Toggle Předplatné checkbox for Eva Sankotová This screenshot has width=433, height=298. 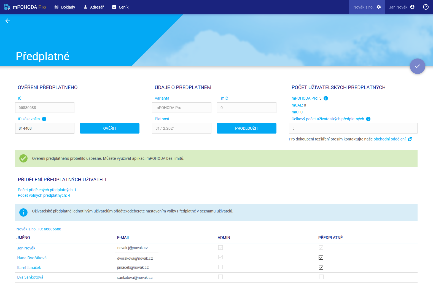(x=321, y=277)
